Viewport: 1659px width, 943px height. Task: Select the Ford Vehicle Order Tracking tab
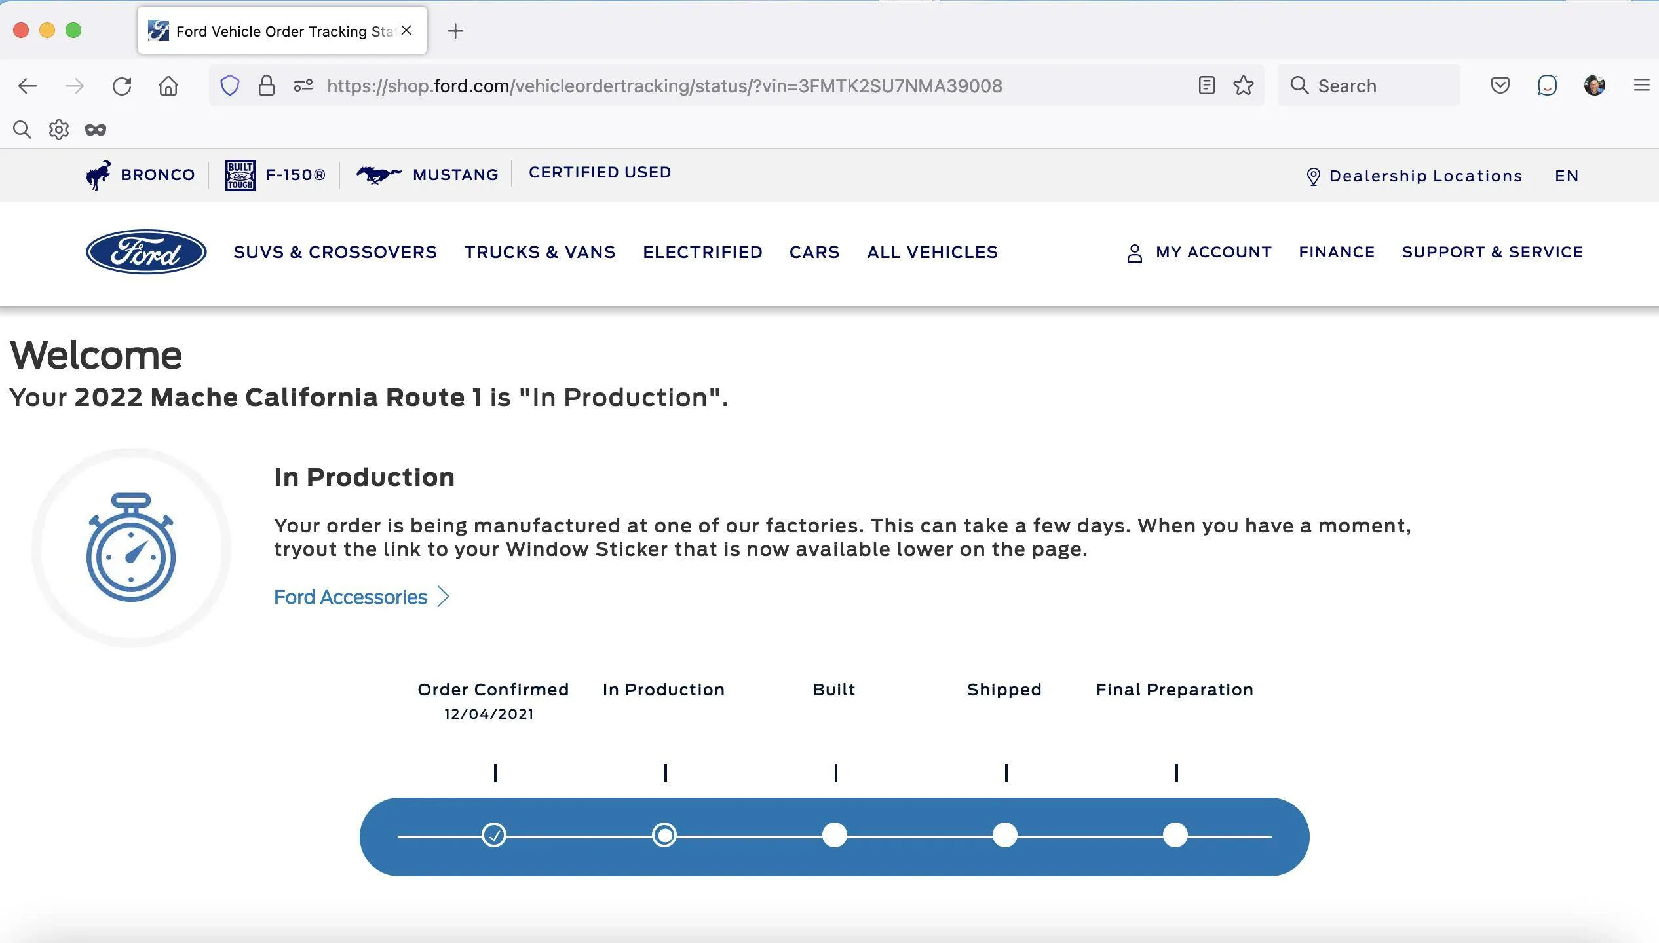coord(282,31)
